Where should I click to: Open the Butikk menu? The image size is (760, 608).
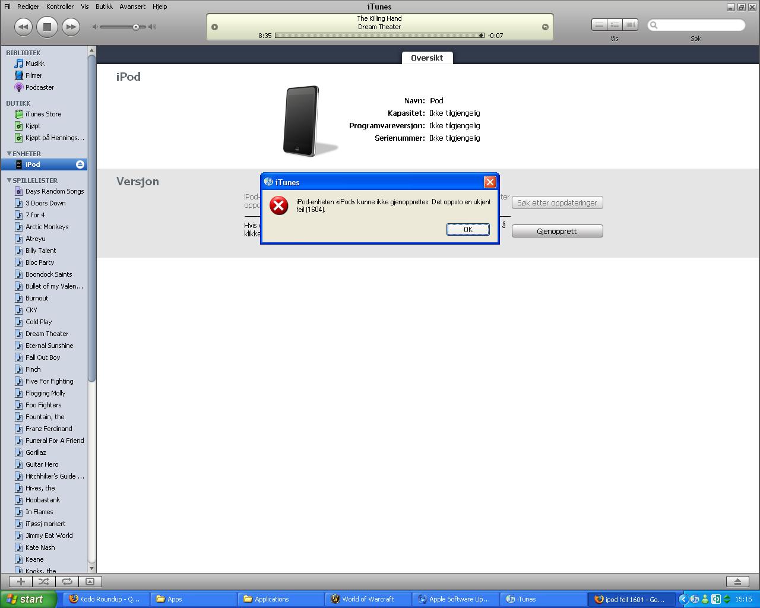tap(104, 7)
